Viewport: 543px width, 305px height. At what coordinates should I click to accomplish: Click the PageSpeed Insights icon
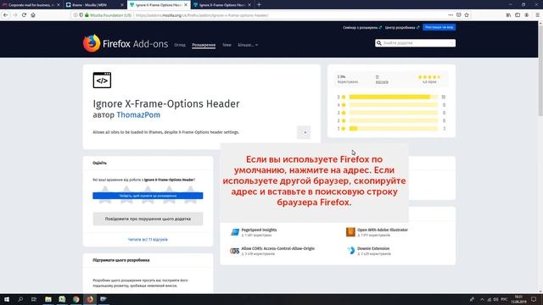235,232
